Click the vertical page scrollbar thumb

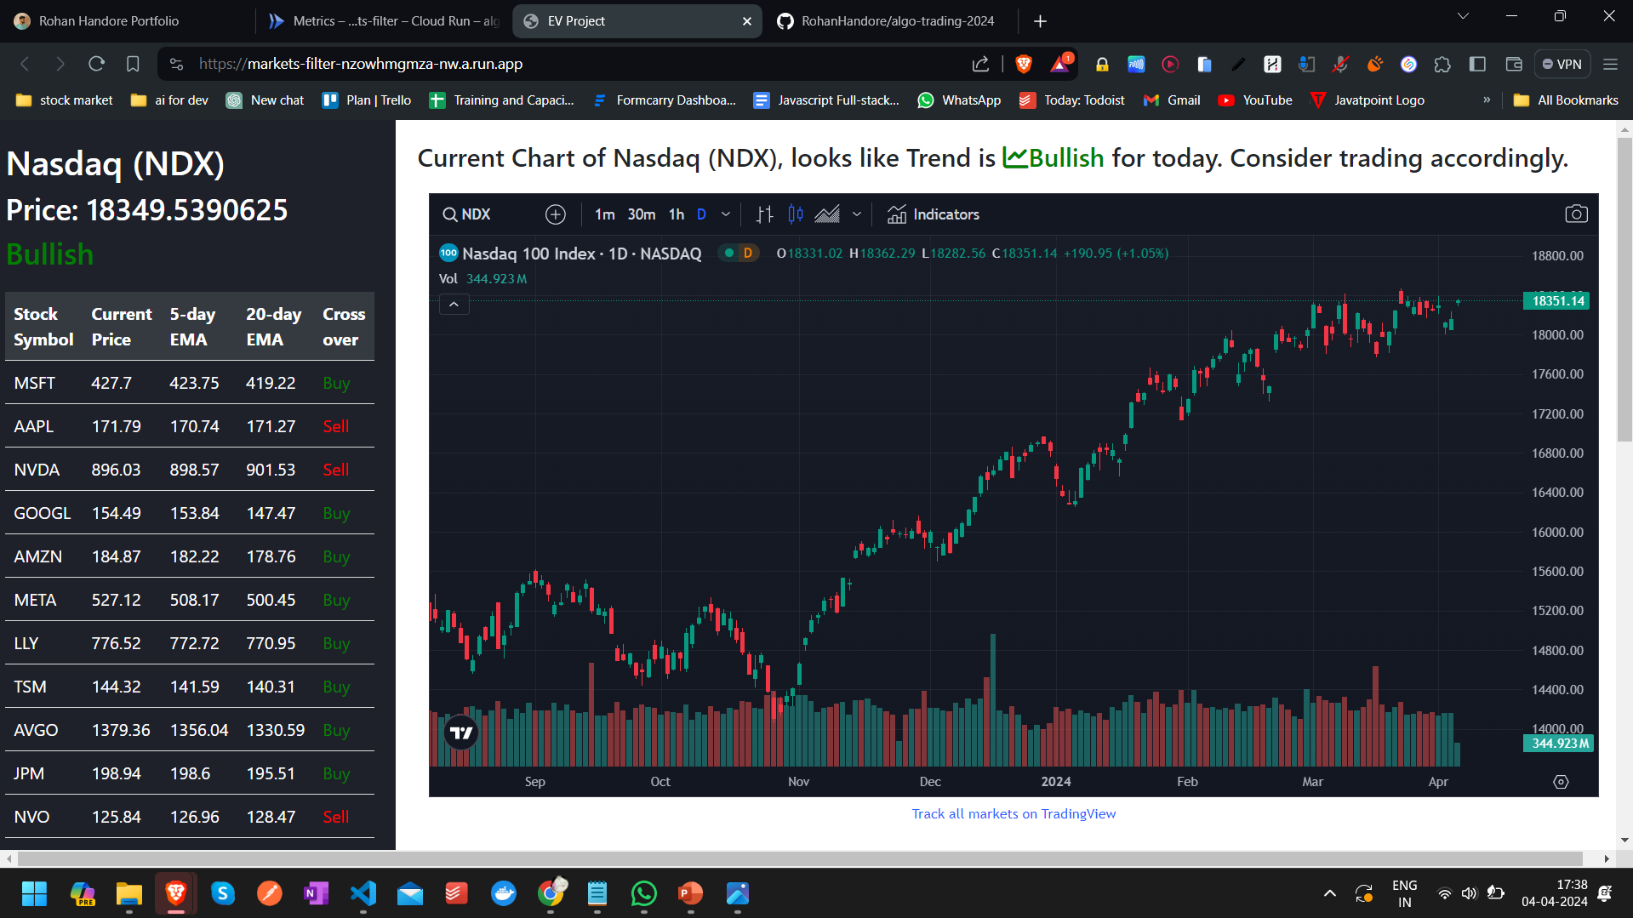[1624, 289]
